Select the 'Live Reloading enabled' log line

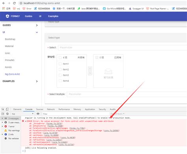(x=41, y=148)
